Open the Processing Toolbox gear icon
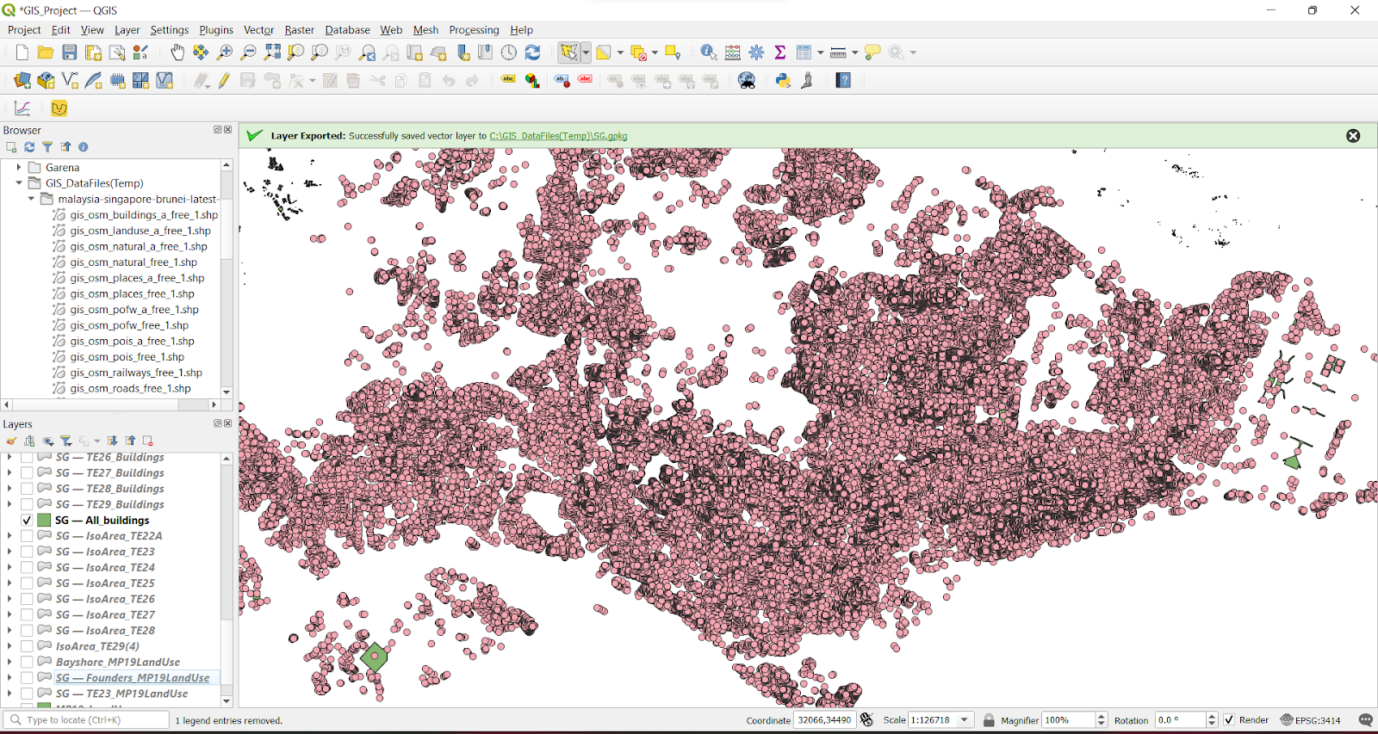Screen dimensions: 1378x734 pos(756,52)
